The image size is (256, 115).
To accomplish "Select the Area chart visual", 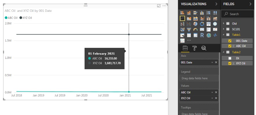I will click(189, 18).
